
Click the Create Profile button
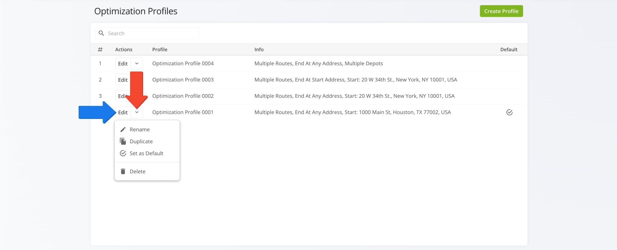501,11
